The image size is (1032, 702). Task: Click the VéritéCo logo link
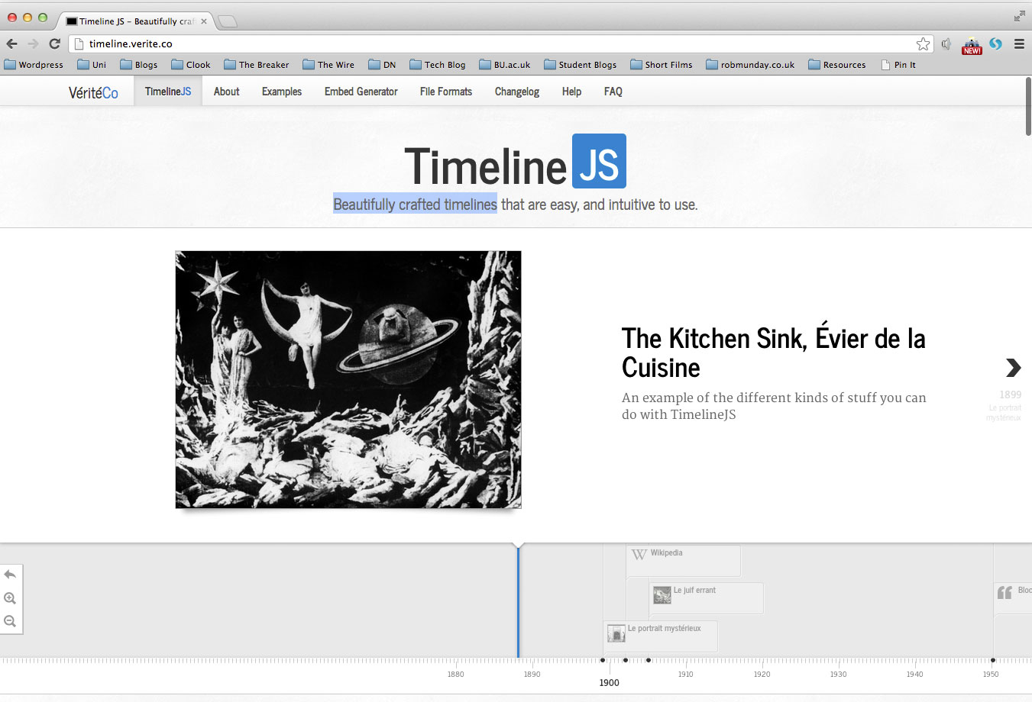pyautogui.click(x=93, y=92)
